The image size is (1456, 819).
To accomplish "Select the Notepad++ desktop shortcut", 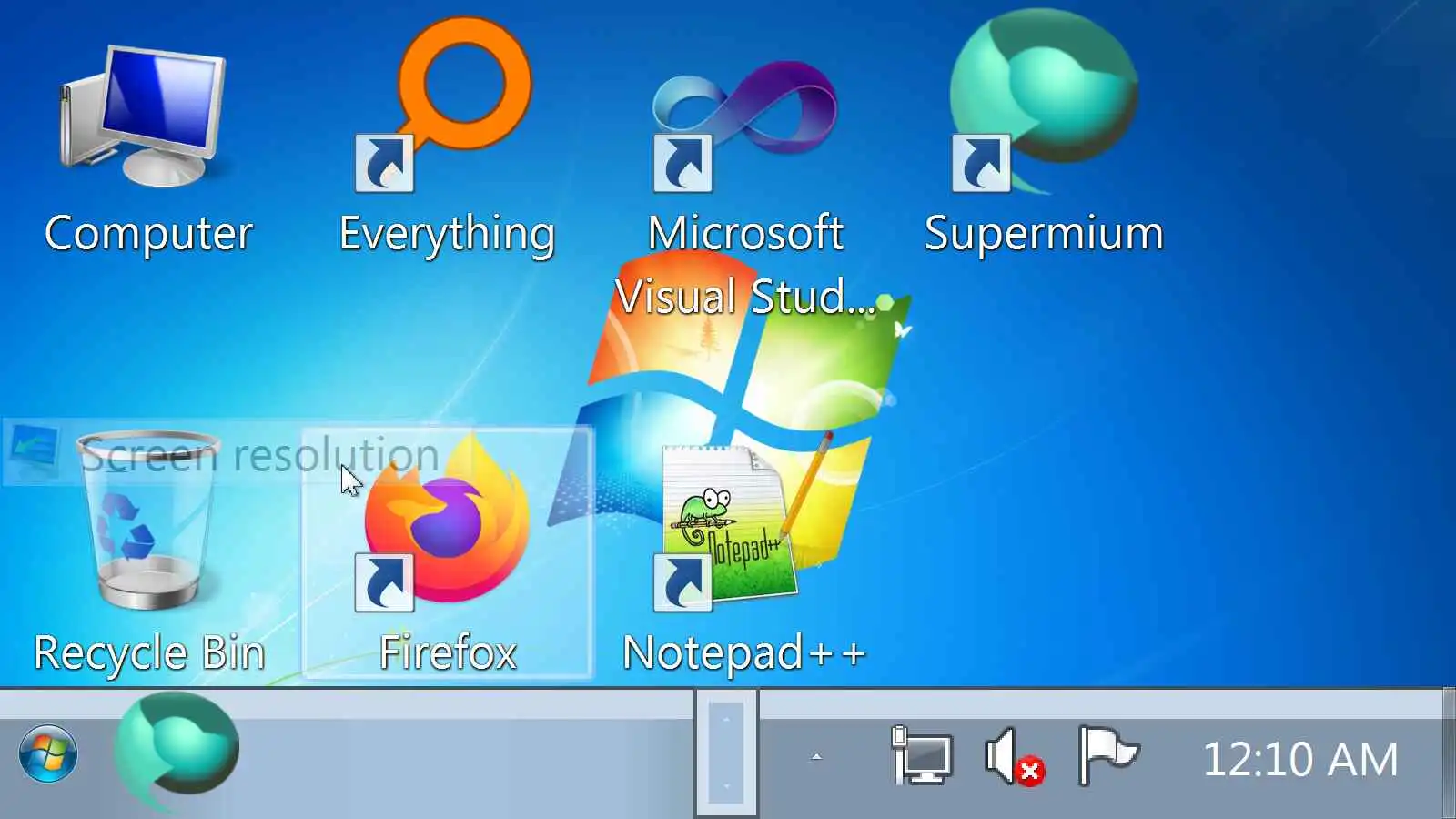I will click(x=744, y=522).
